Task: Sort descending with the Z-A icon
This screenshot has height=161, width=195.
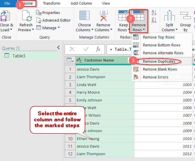Action: 154,20
